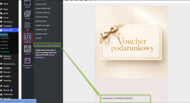This screenshot has width=190, height=103.
Task: Select the Voucher podarunkowy image on canvas
Action: point(131,42)
